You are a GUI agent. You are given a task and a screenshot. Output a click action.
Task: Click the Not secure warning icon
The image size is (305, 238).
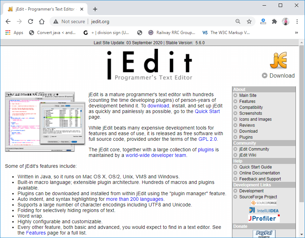click(x=56, y=21)
